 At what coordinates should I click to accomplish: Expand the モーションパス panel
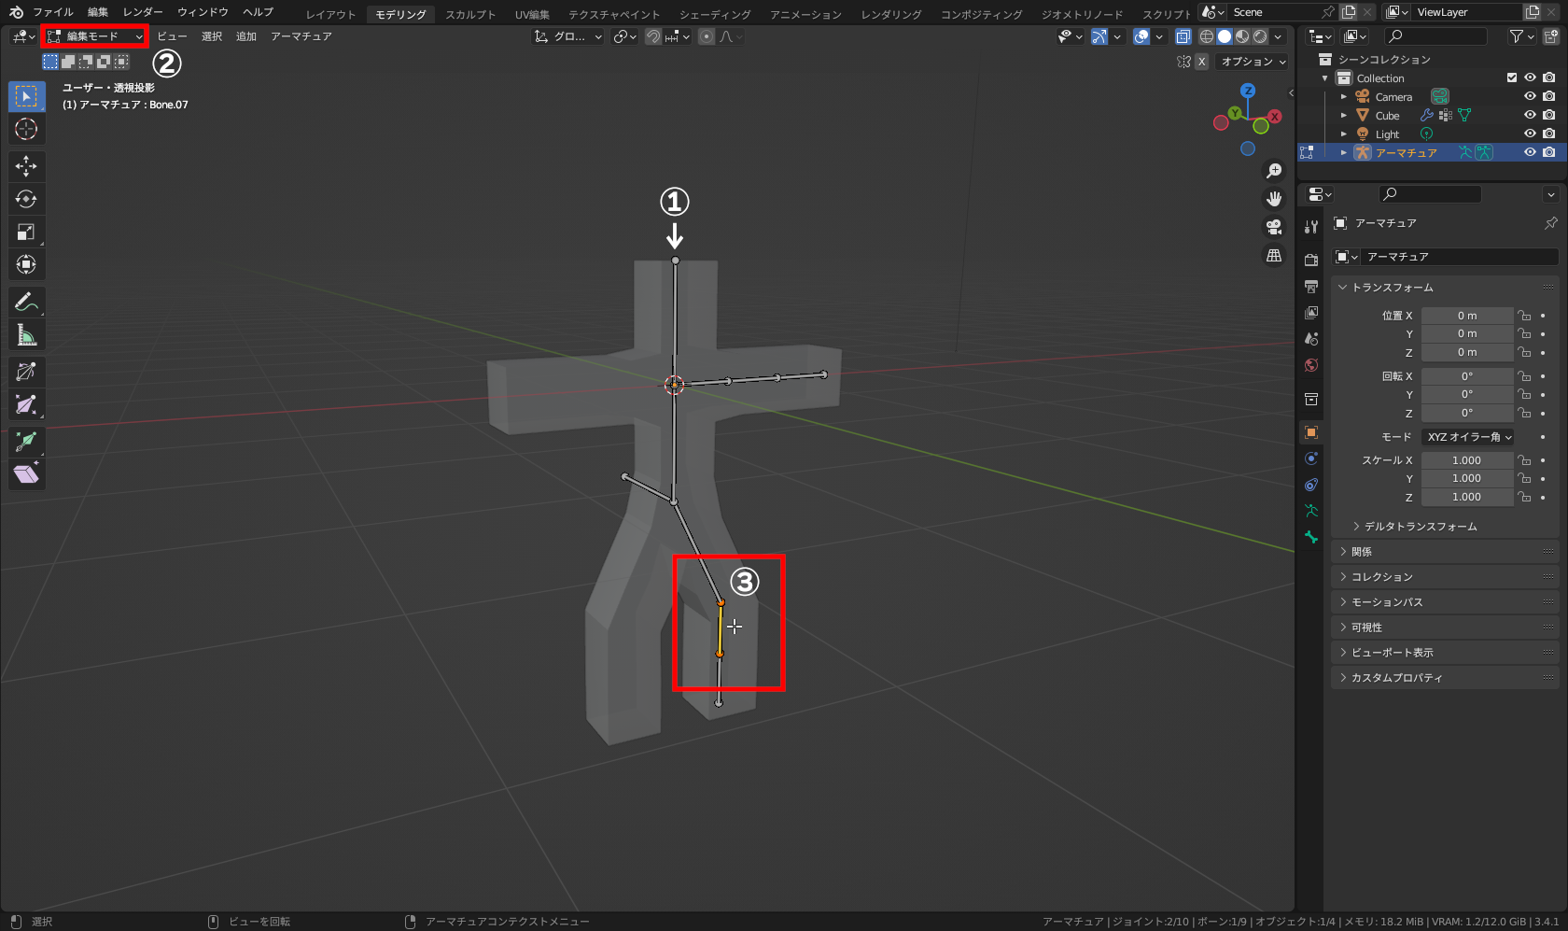(x=1445, y=602)
